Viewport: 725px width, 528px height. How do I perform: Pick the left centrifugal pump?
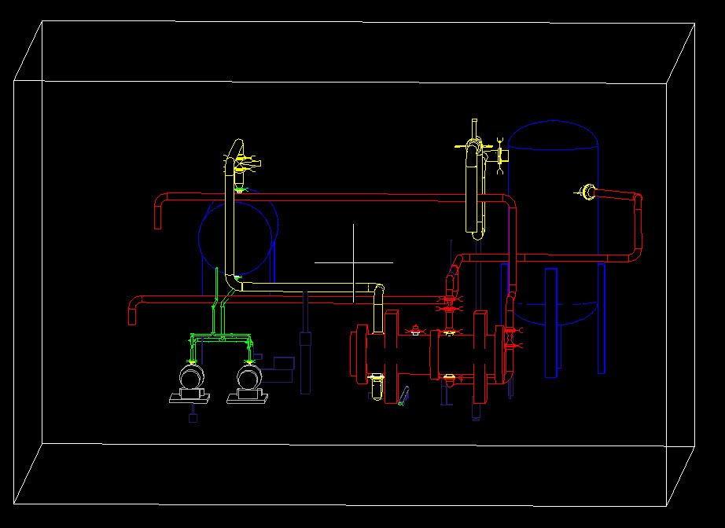[x=190, y=384]
